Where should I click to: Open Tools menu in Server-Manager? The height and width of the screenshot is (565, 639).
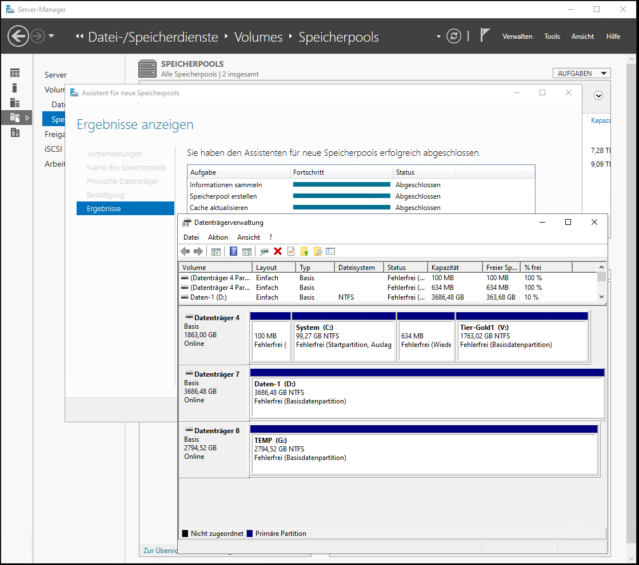point(552,36)
